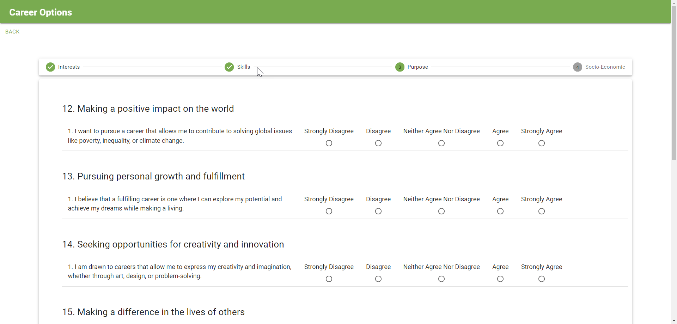Click the Skills step checkmark icon
The height and width of the screenshot is (324, 677).
point(229,67)
